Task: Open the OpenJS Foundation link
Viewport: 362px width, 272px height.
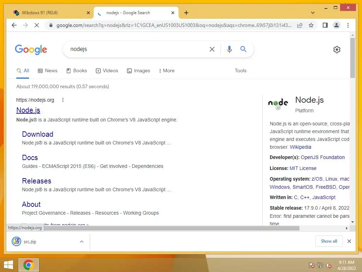Action: point(322,157)
